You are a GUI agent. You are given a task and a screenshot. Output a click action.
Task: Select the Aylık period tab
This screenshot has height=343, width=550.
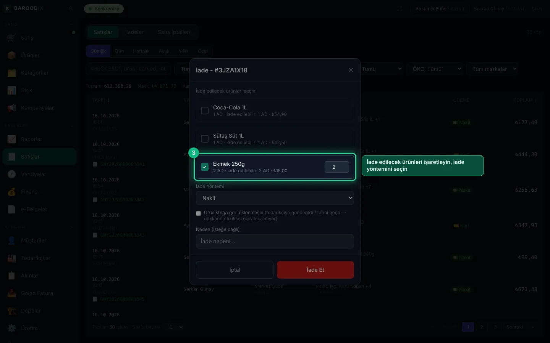(x=164, y=51)
